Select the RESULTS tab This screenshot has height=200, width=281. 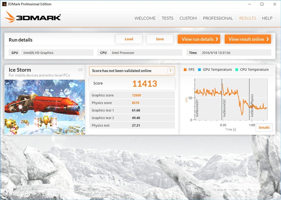click(x=248, y=18)
